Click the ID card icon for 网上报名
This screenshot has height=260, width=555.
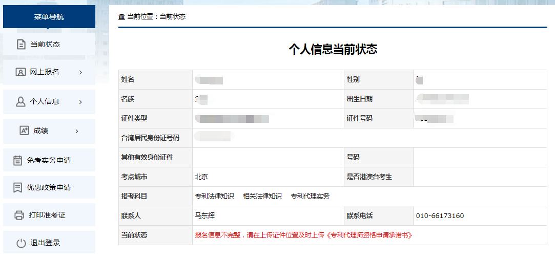pyautogui.click(x=20, y=72)
